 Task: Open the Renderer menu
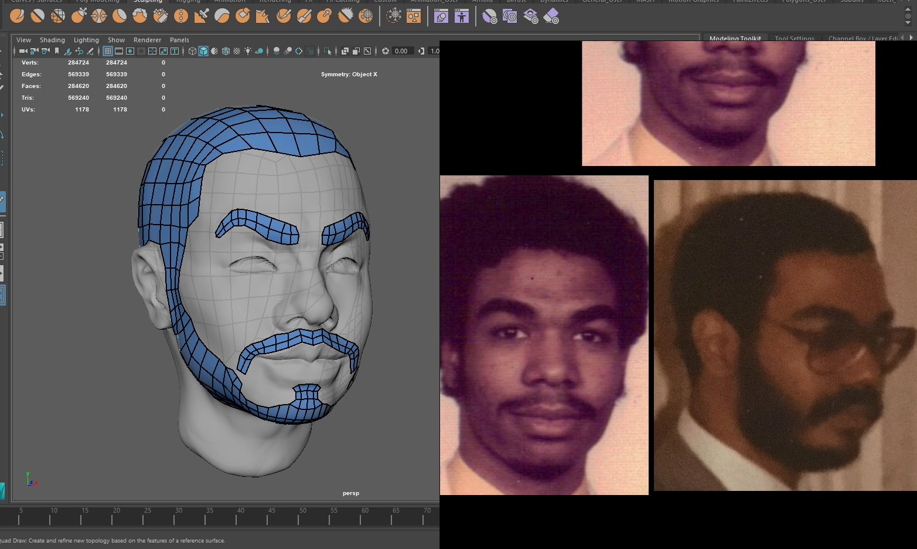point(147,40)
